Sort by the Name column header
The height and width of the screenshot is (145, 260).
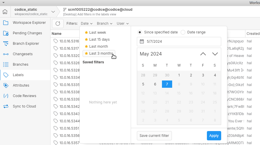pyautogui.click(x=56, y=33)
